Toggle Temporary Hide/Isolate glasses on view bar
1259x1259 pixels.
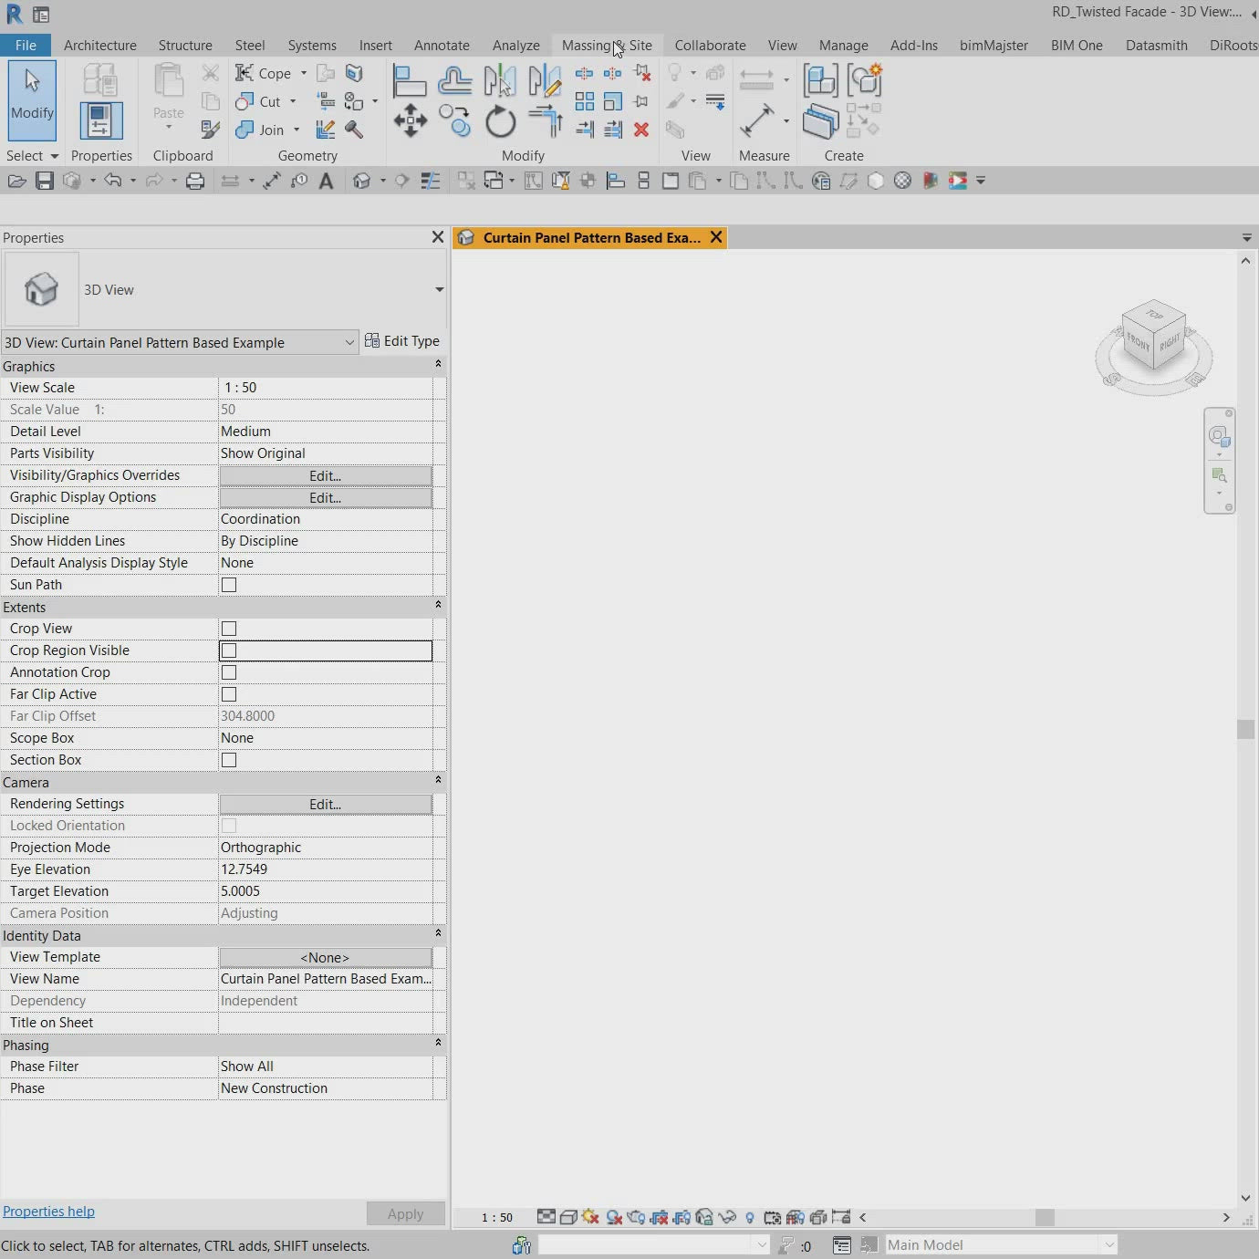point(727,1217)
